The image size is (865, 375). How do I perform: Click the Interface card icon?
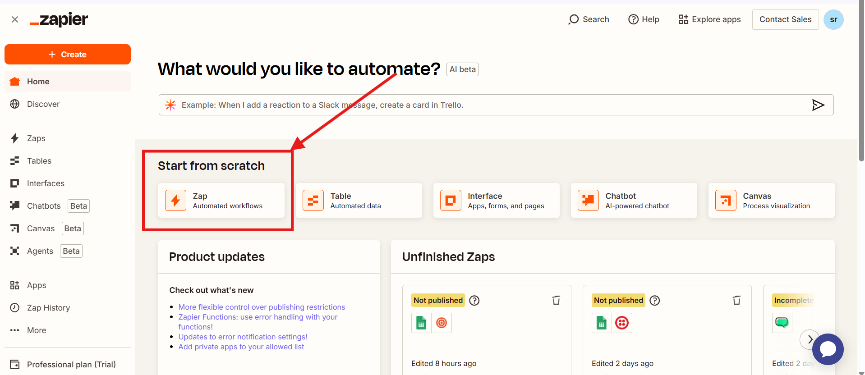click(451, 201)
